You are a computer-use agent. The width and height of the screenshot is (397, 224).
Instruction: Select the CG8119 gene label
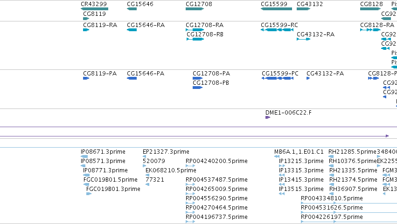[94, 14]
